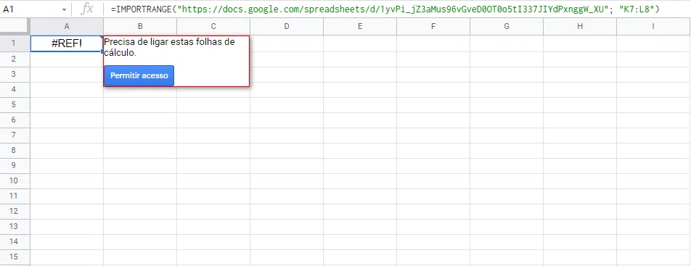The width and height of the screenshot is (691, 266).
Task: Select column G header
Action: click(x=507, y=26)
